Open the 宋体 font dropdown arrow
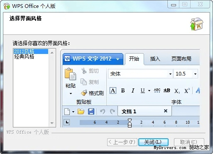Screen dimensions: 213x154 [x=170, y=74]
